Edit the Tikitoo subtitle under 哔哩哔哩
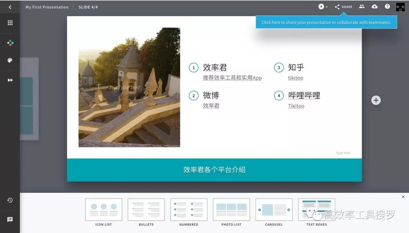The image size is (409, 233). [x=296, y=106]
